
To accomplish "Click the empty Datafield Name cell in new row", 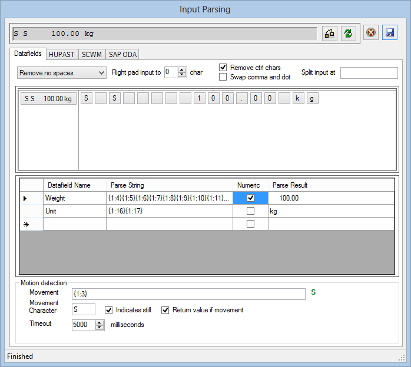I will tap(75, 224).
